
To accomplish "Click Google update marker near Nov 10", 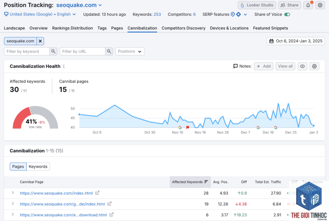I will point(180,128).
